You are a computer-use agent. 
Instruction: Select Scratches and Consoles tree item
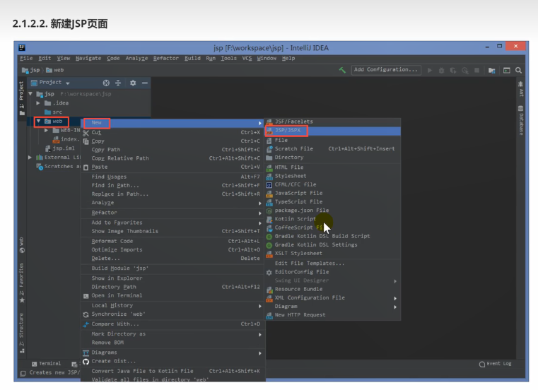(x=59, y=166)
